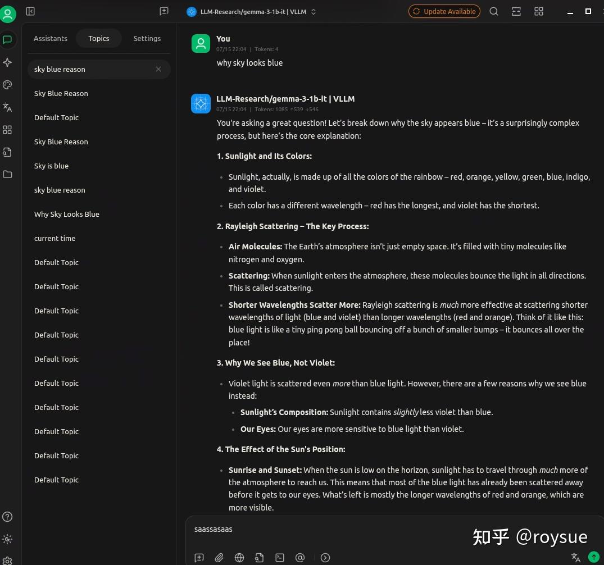Toggle the light/dark theme sun icon
The width and height of the screenshot is (604, 565).
click(7, 539)
